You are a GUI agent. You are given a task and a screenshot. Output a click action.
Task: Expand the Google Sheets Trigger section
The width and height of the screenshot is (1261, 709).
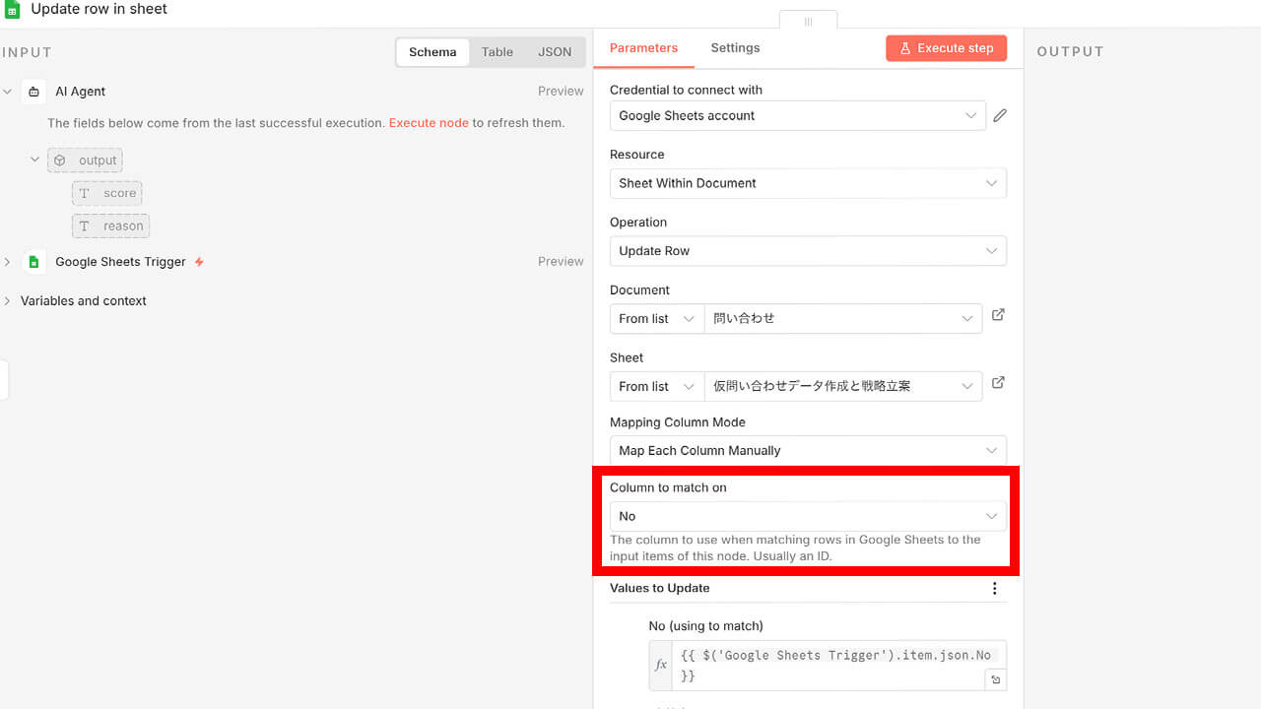click(8, 262)
